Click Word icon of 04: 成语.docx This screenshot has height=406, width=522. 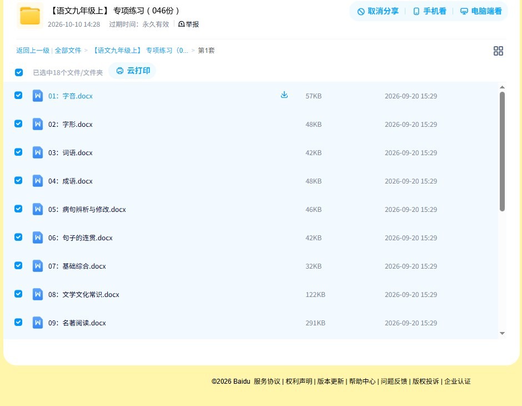(x=38, y=181)
